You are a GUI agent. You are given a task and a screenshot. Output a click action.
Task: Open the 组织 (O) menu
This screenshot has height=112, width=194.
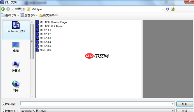10,15
